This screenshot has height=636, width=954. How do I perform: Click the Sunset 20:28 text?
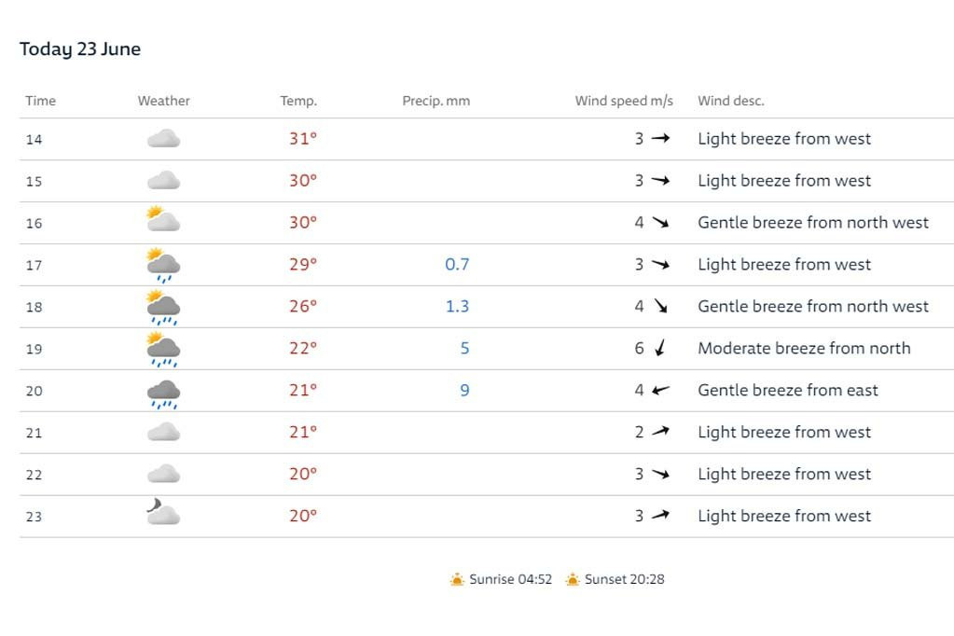tap(624, 579)
